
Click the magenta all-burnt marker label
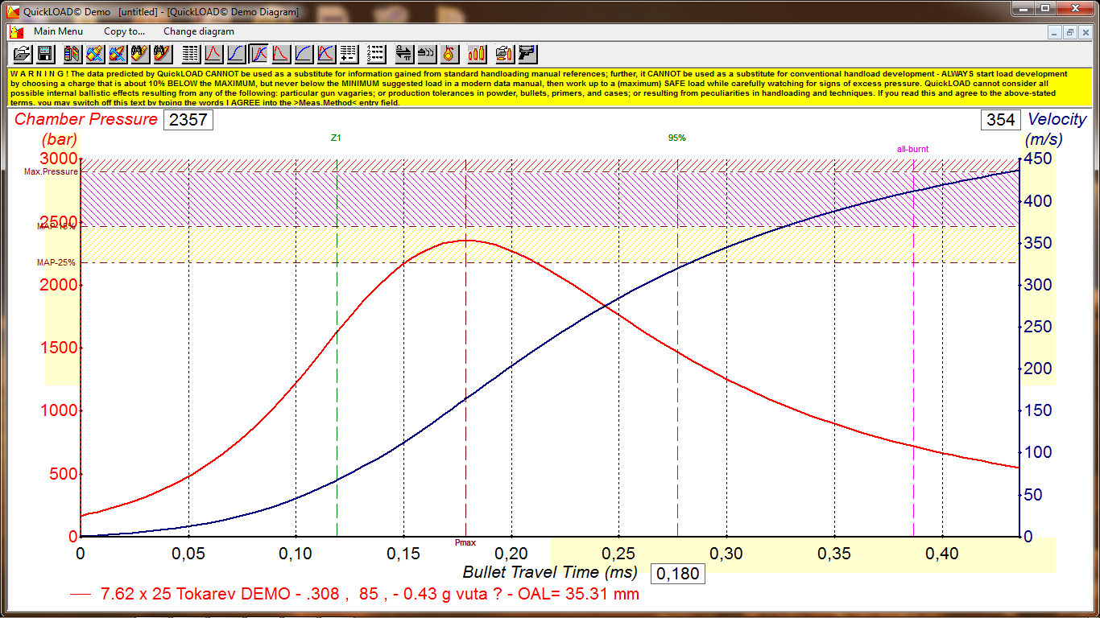coord(912,149)
